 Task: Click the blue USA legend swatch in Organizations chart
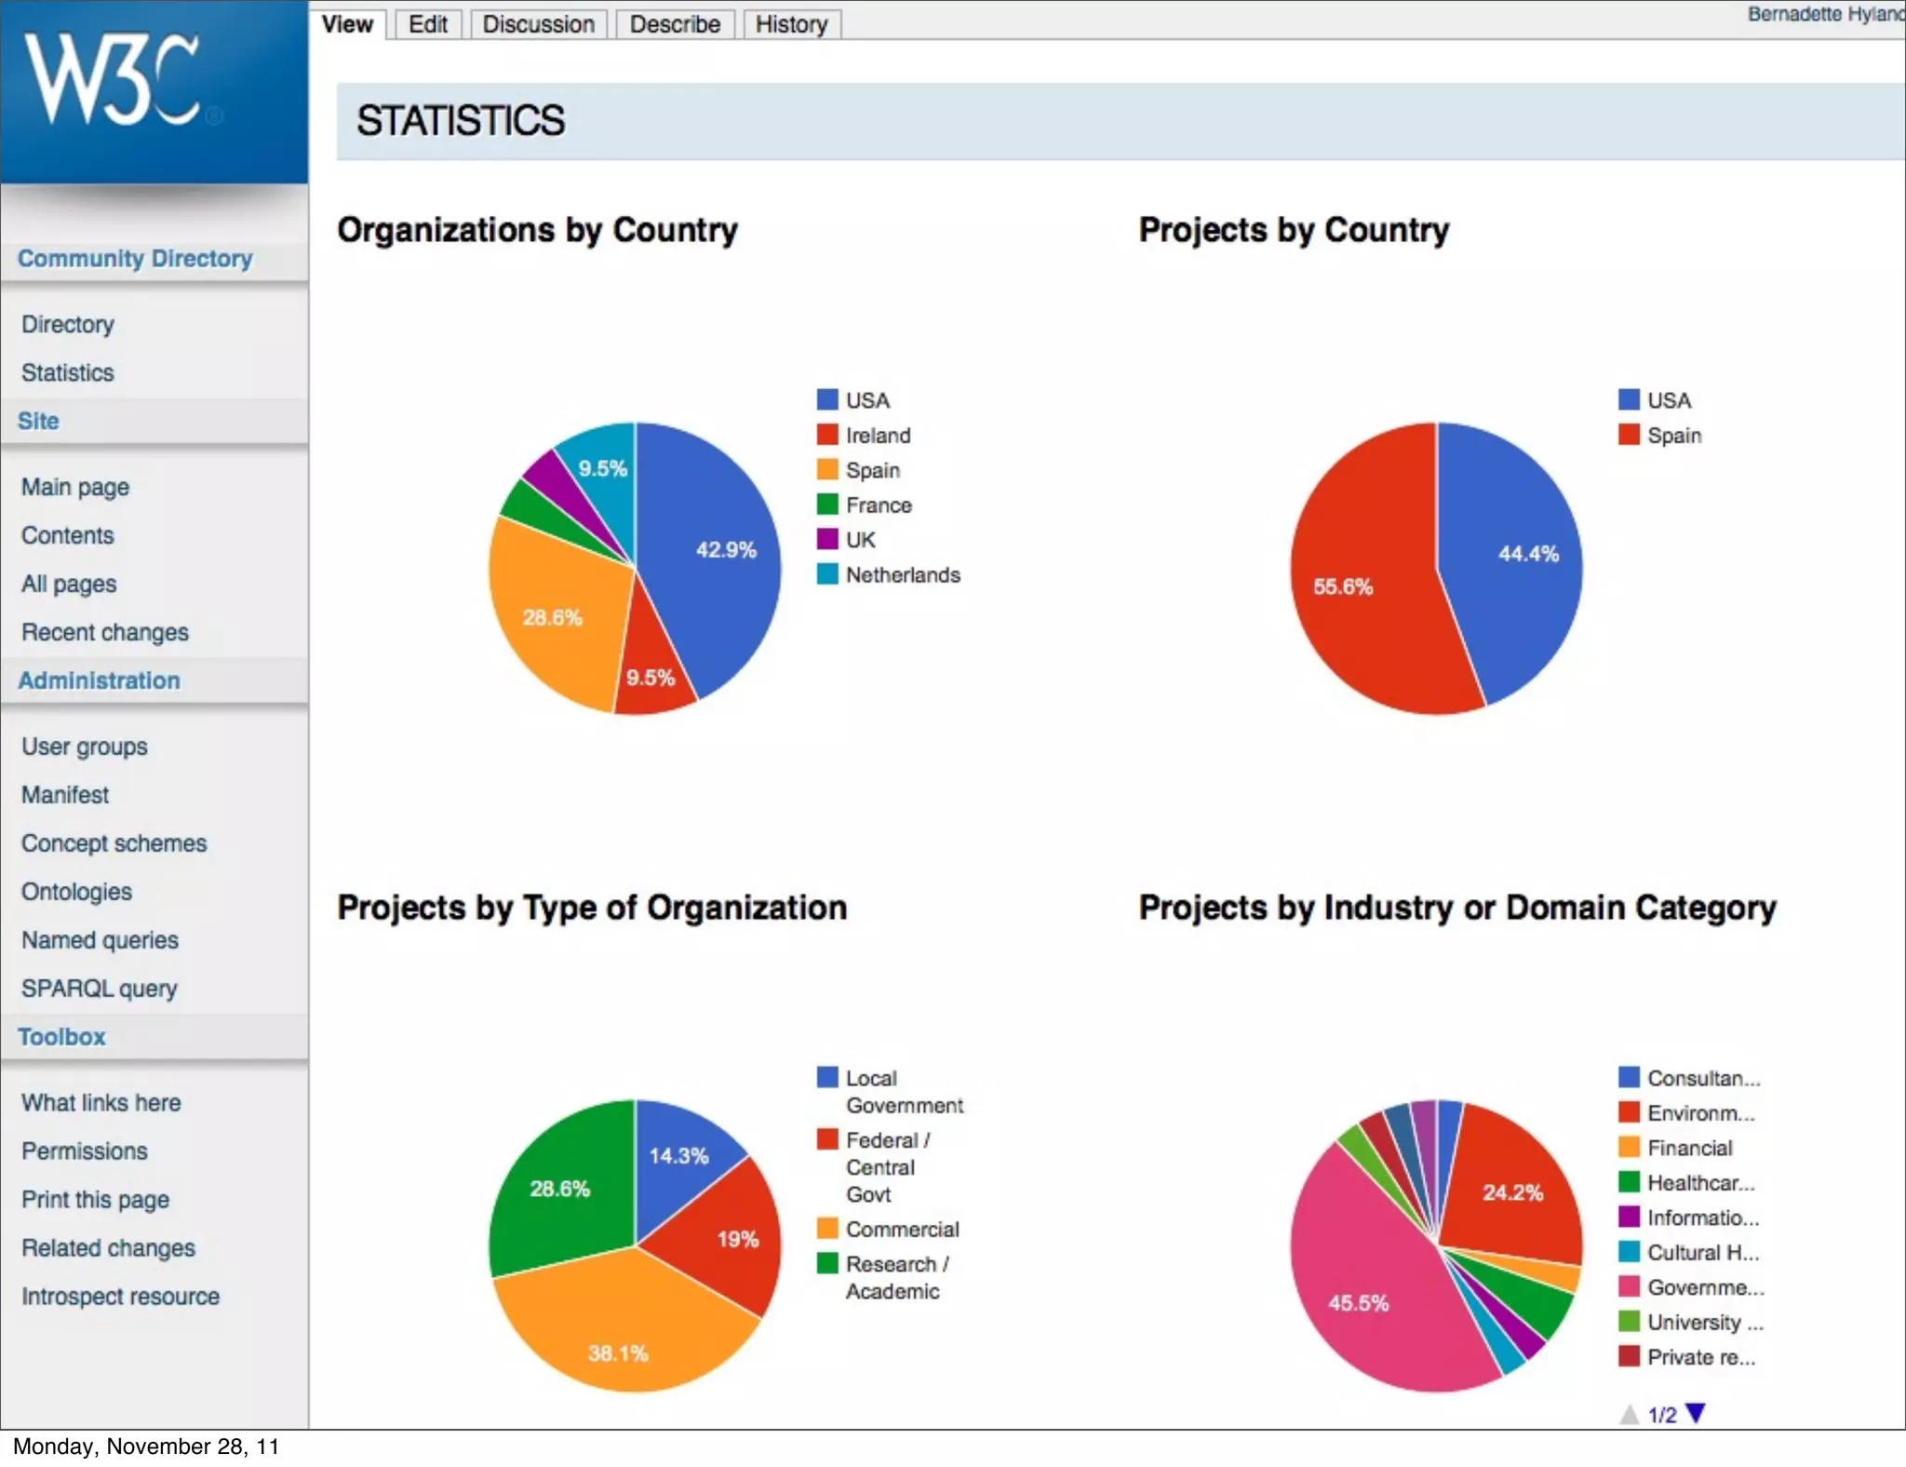pos(826,400)
